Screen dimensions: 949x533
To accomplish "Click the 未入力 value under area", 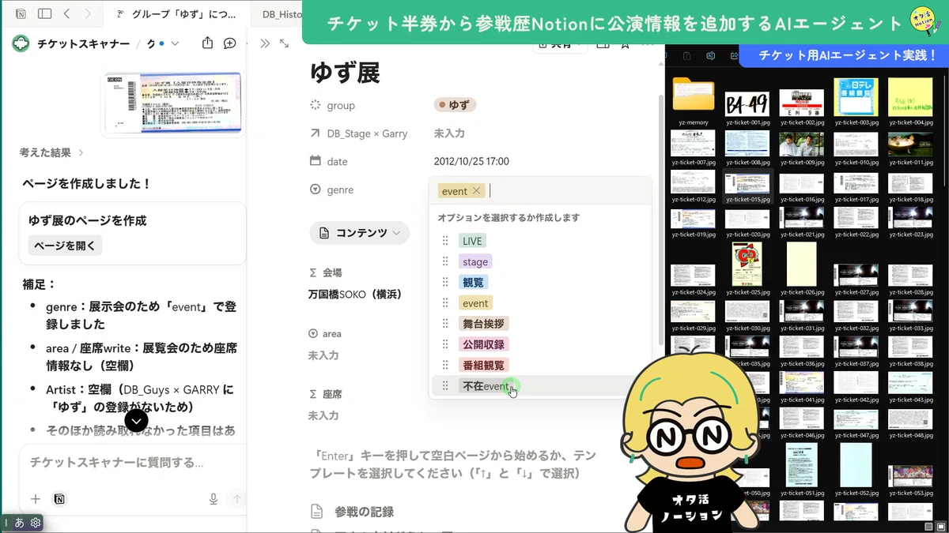I will click(323, 355).
